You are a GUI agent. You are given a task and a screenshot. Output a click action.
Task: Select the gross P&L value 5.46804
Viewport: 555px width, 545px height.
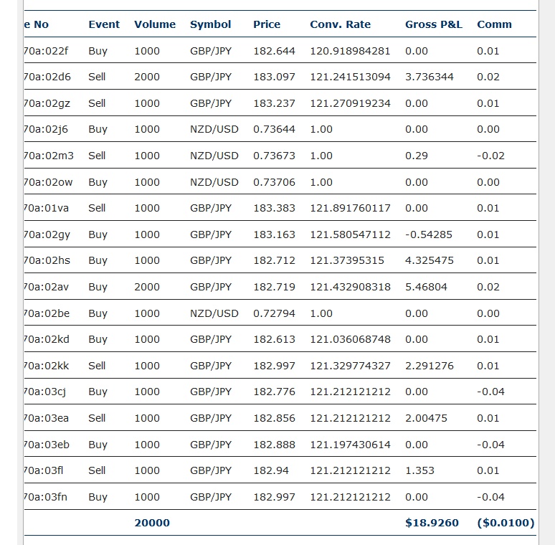pos(426,287)
